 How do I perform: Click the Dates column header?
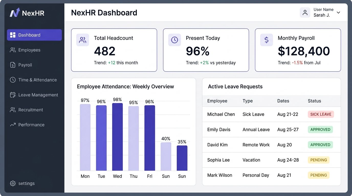click(283, 101)
